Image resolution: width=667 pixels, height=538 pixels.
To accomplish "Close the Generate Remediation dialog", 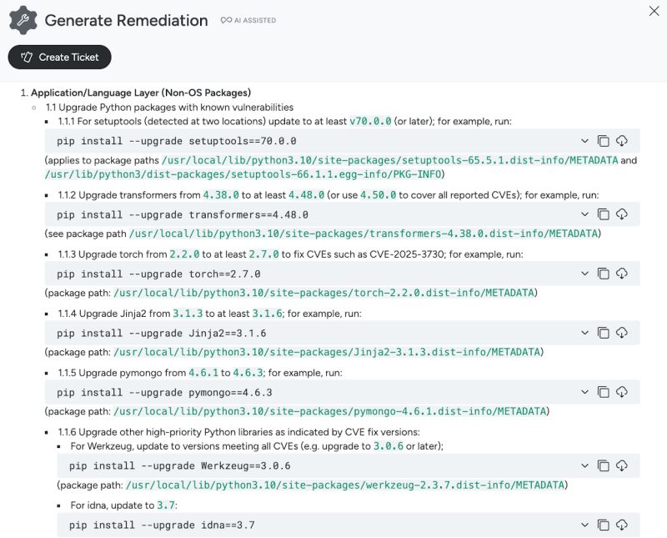I will [x=652, y=12].
